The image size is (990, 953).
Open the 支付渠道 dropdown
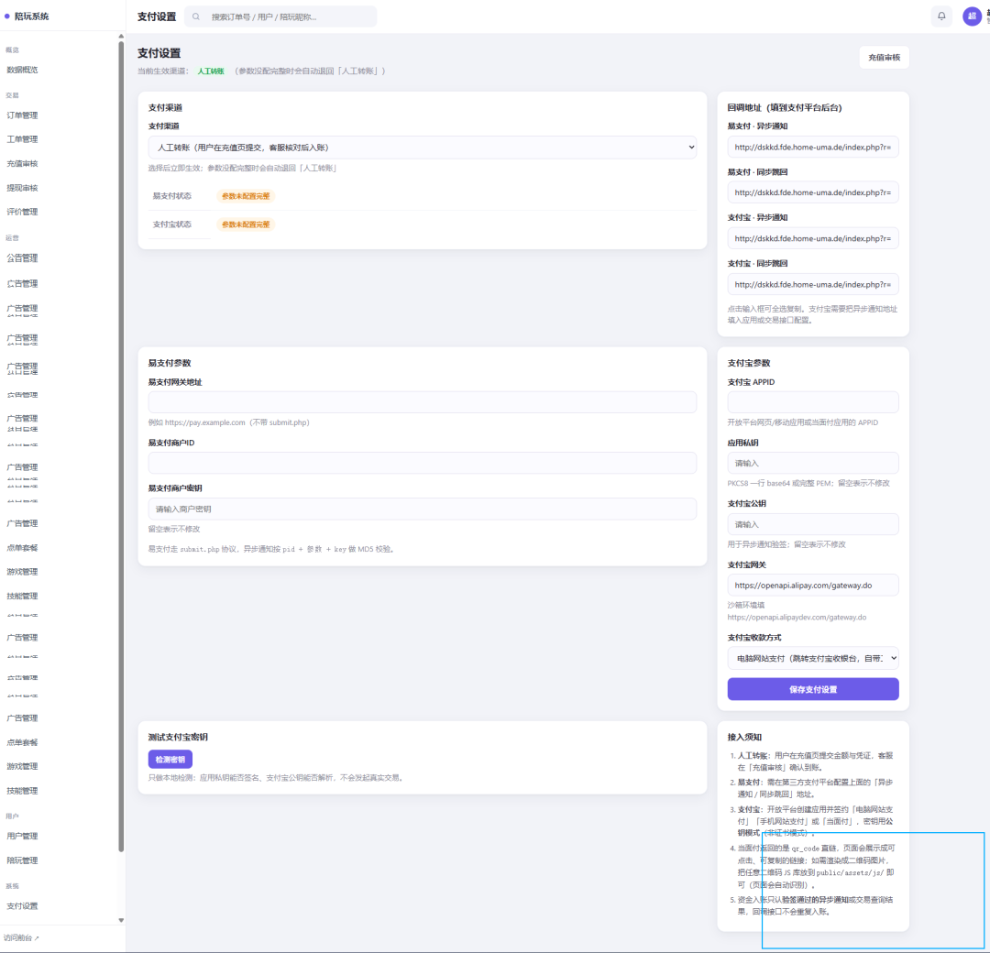(423, 147)
